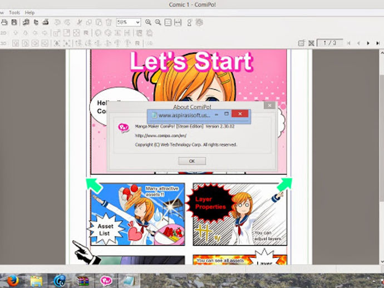The height and width of the screenshot is (288, 384).
Task: Click the Copy icon beside the scissors
Action: pos(89,22)
